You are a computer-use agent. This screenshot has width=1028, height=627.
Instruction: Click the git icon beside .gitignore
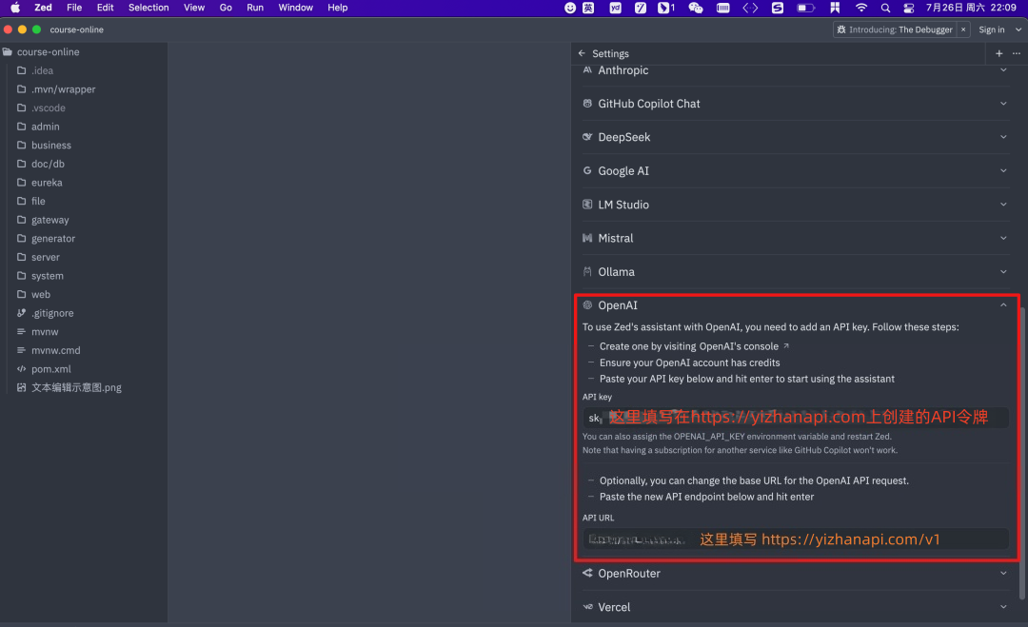point(22,313)
